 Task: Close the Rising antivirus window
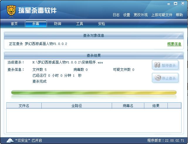[x=183, y=3]
